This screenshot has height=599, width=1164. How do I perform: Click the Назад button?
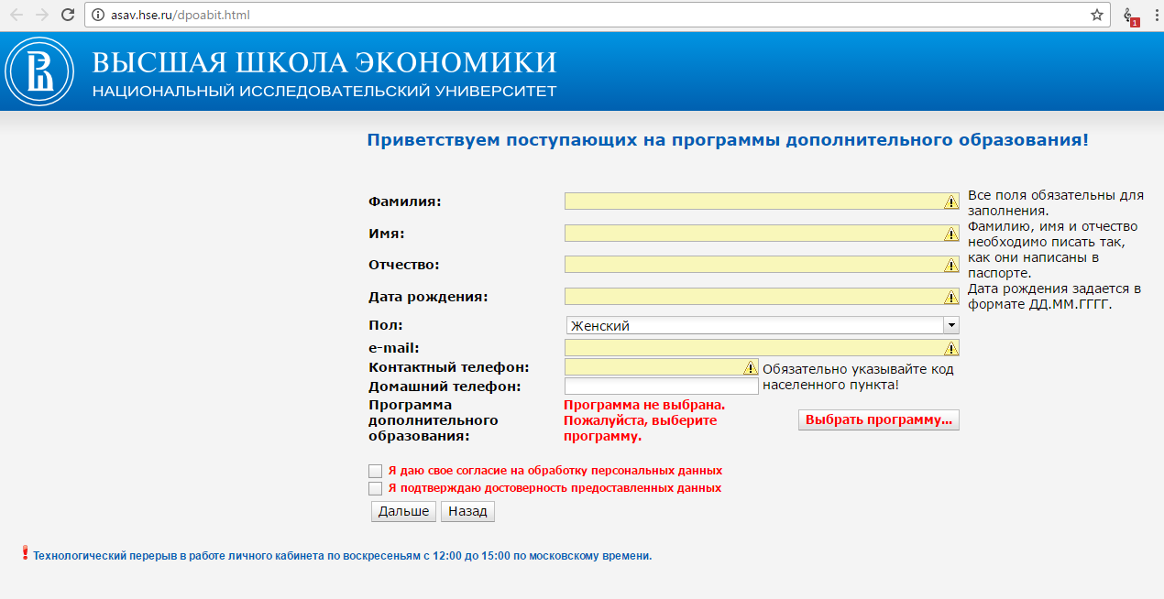coord(468,511)
